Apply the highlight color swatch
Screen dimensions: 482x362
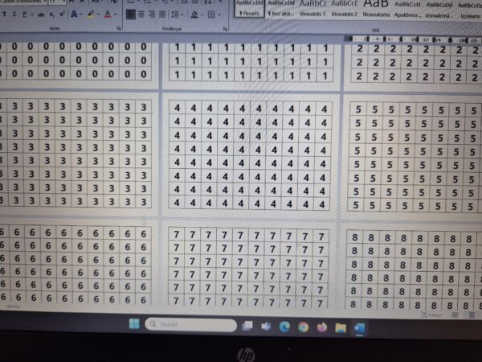(90, 14)
